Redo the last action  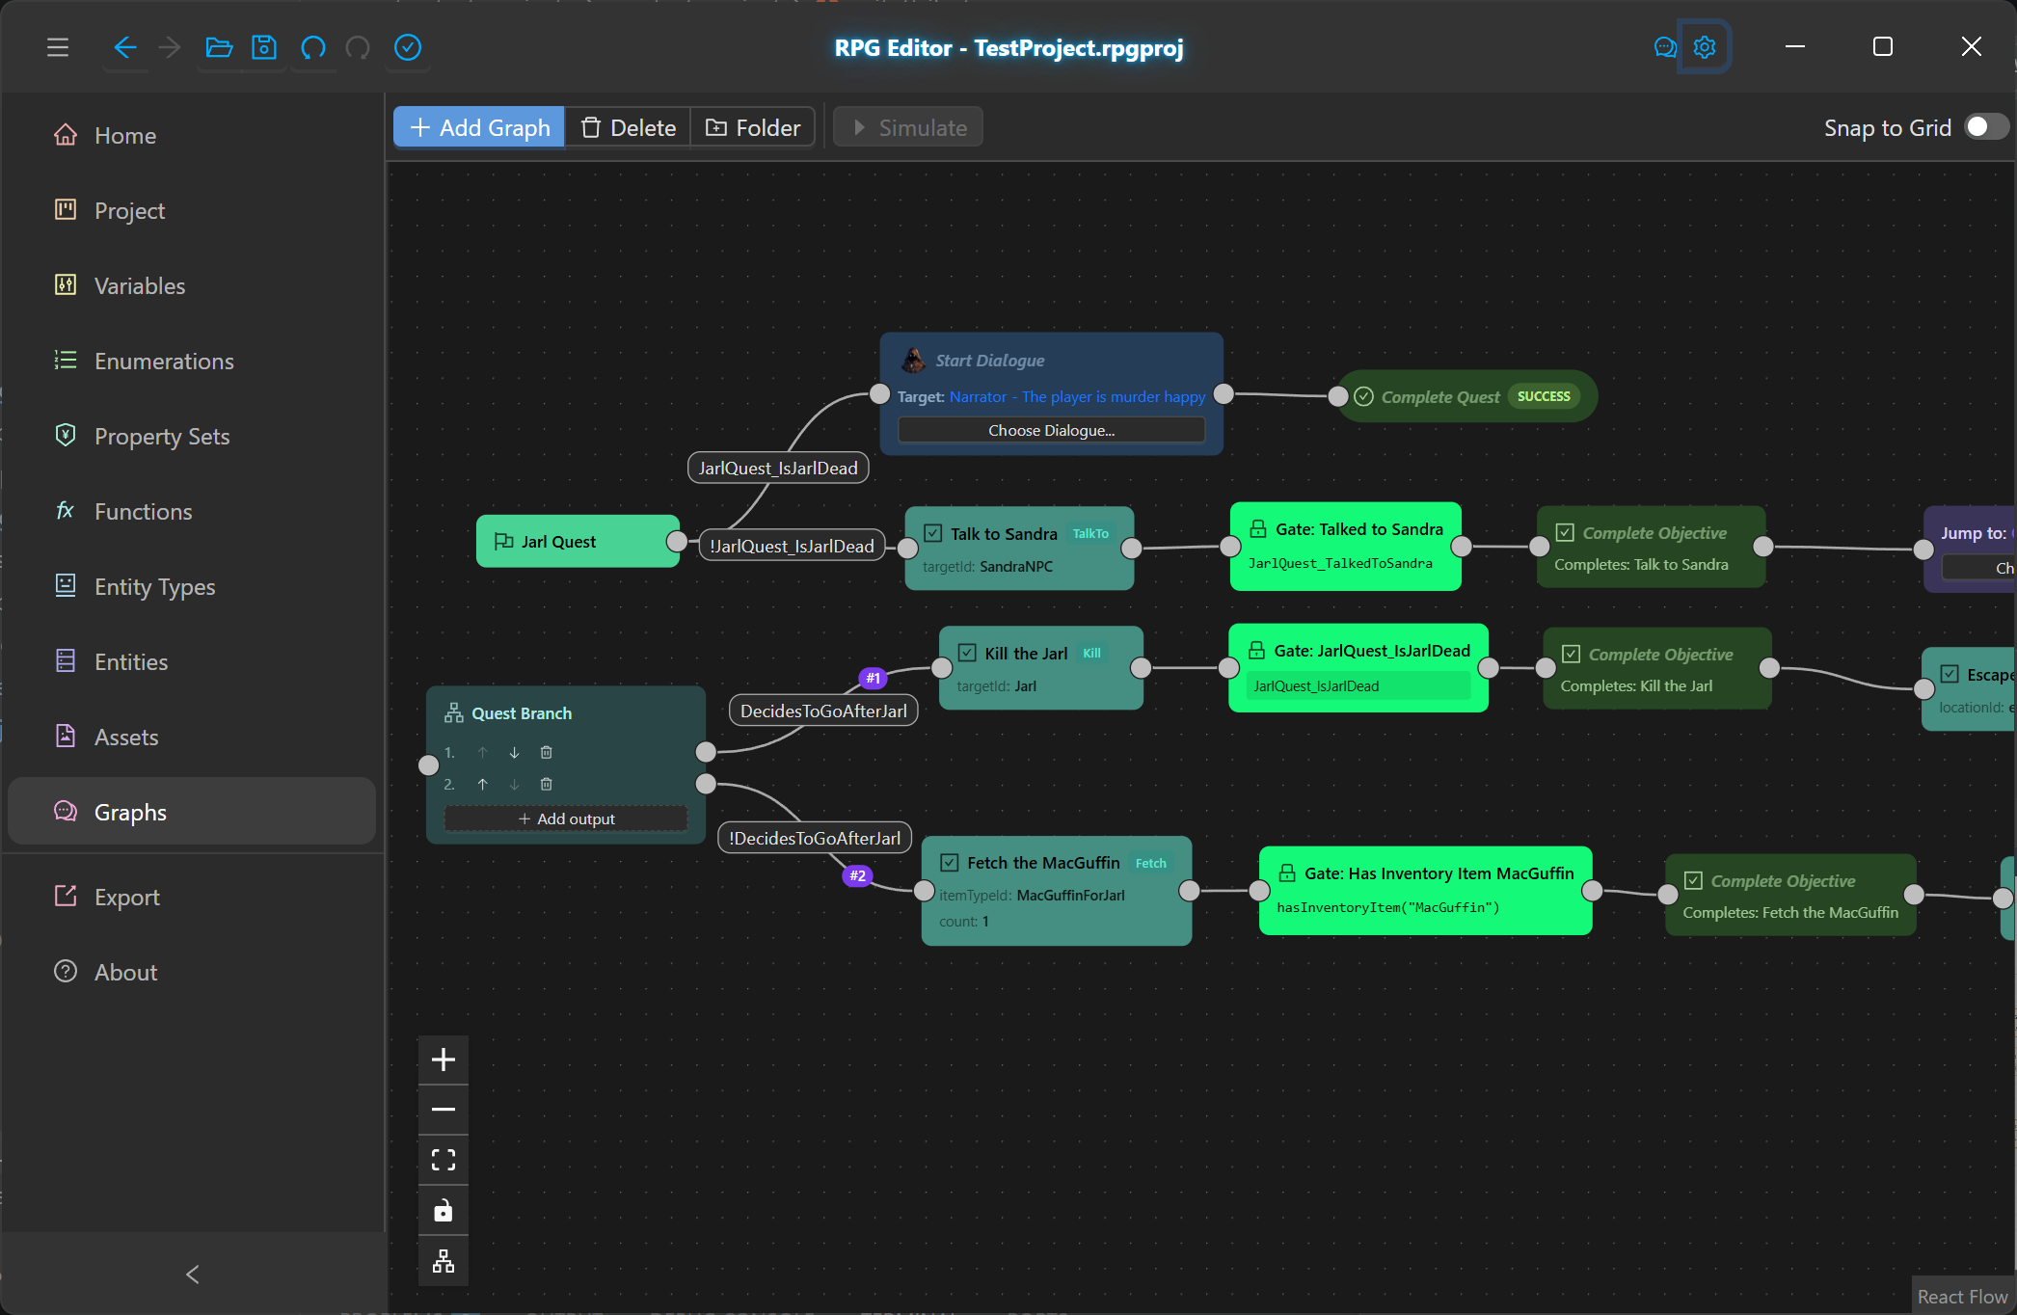(x=358, y=47)
